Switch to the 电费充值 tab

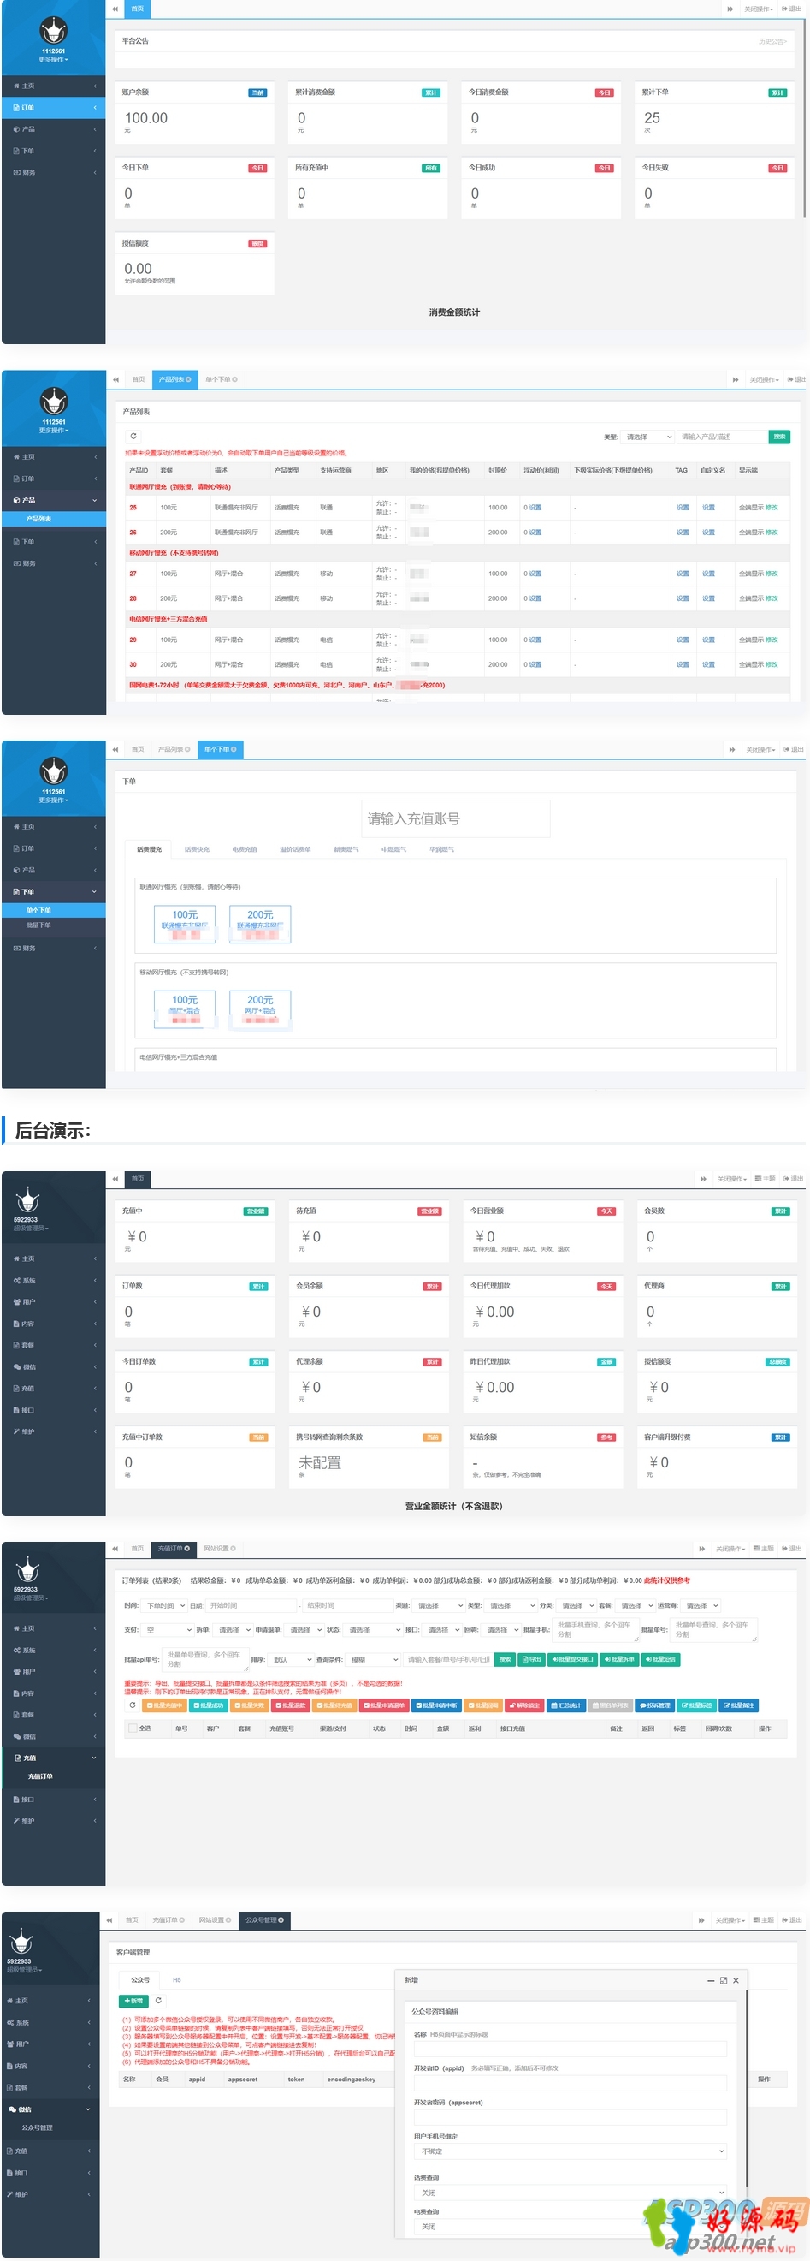[245, 848]
